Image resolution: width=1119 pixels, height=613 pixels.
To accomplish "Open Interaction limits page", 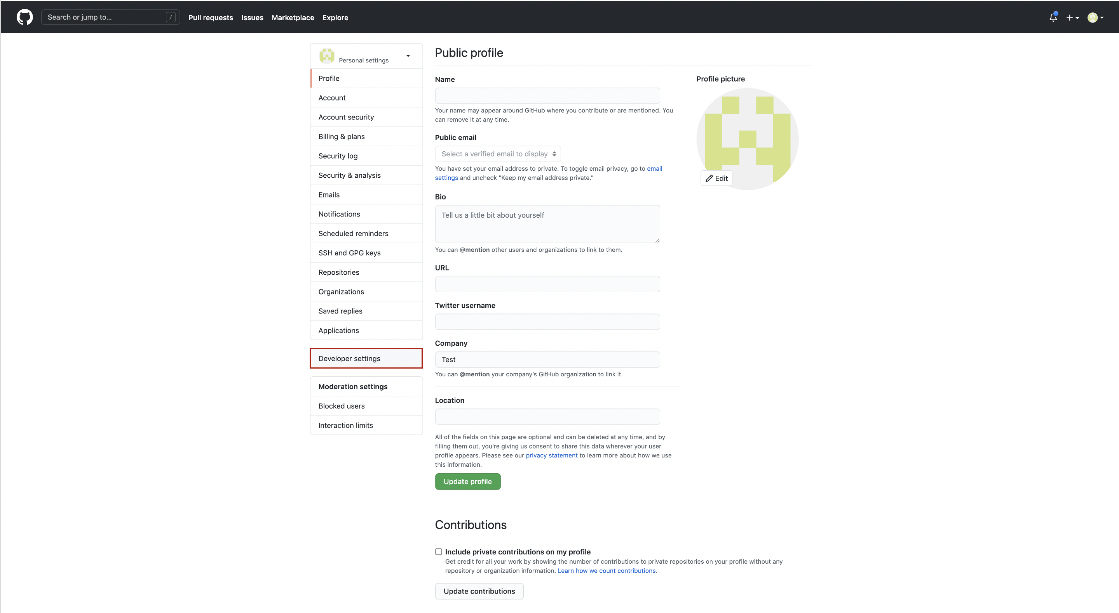I will (x=366, y=425).
